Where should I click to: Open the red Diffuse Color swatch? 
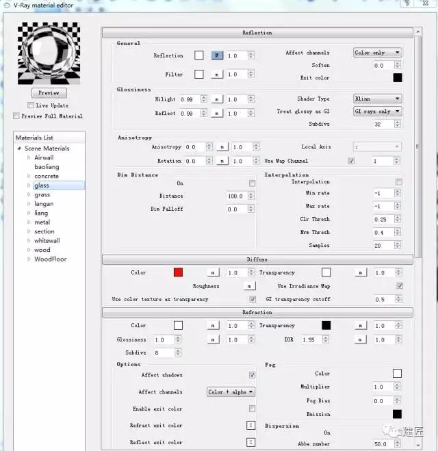(x=179, y=272)
